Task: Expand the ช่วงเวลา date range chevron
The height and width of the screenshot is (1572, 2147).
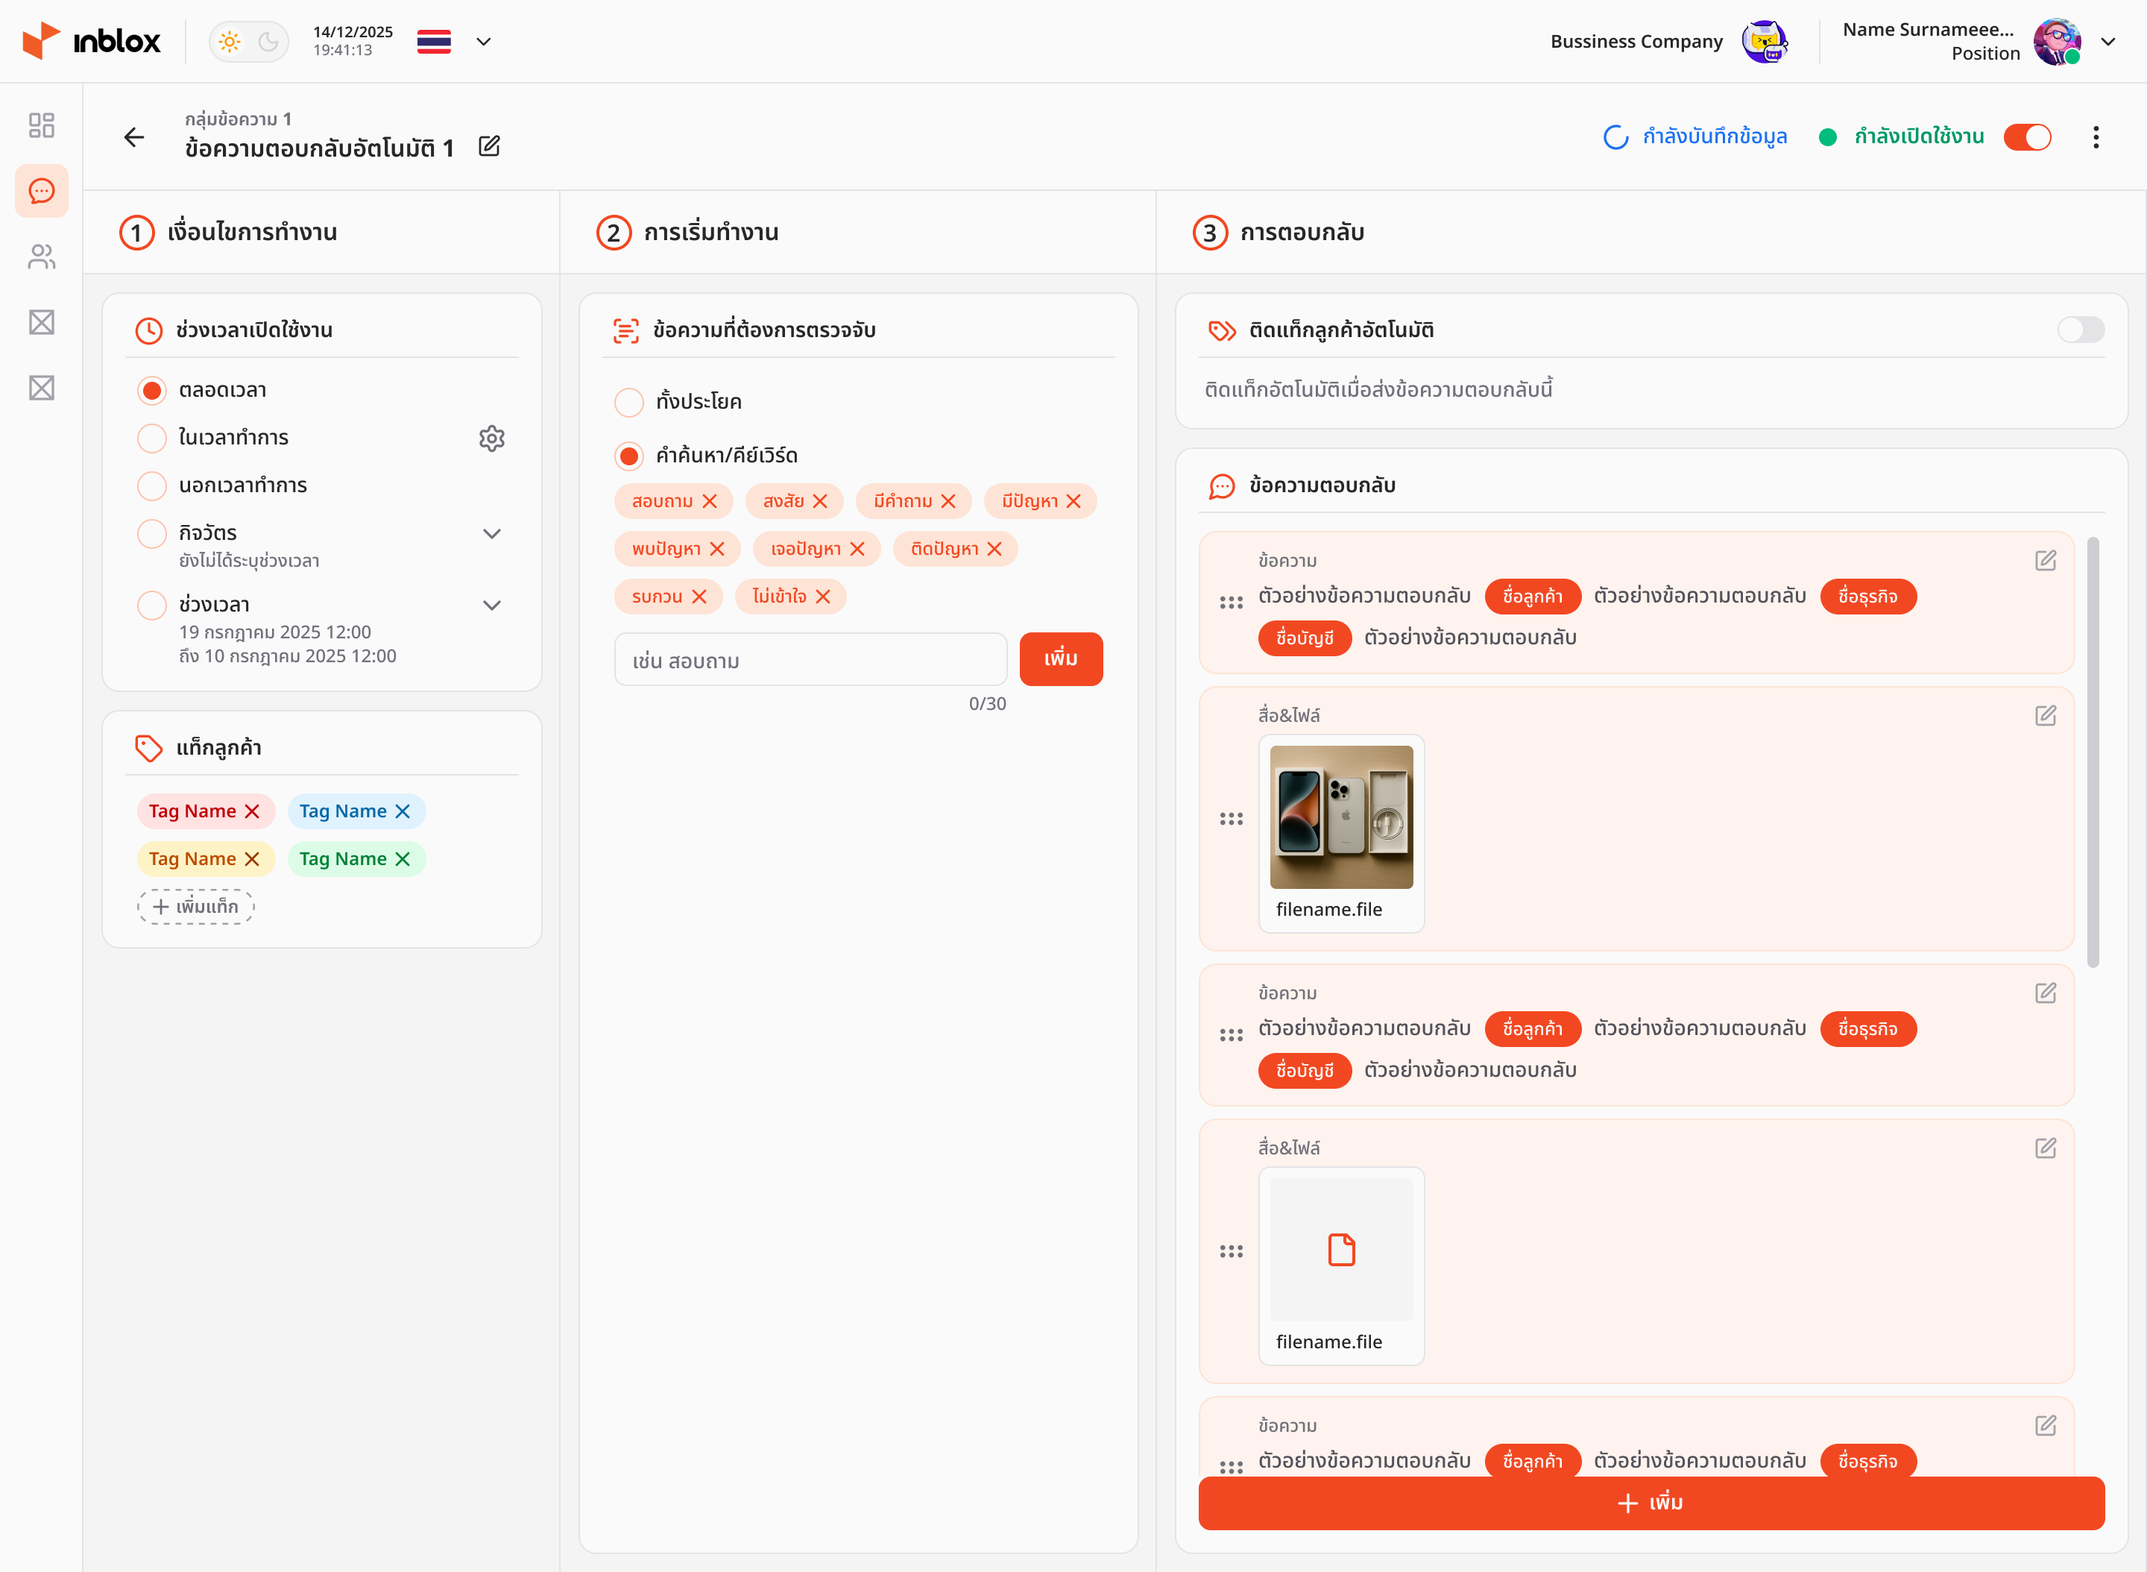Action: 492,604
